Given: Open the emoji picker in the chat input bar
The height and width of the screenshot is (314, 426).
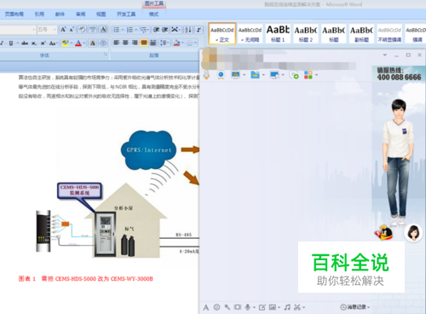Looking at the screenshot, I should point(216,307).
